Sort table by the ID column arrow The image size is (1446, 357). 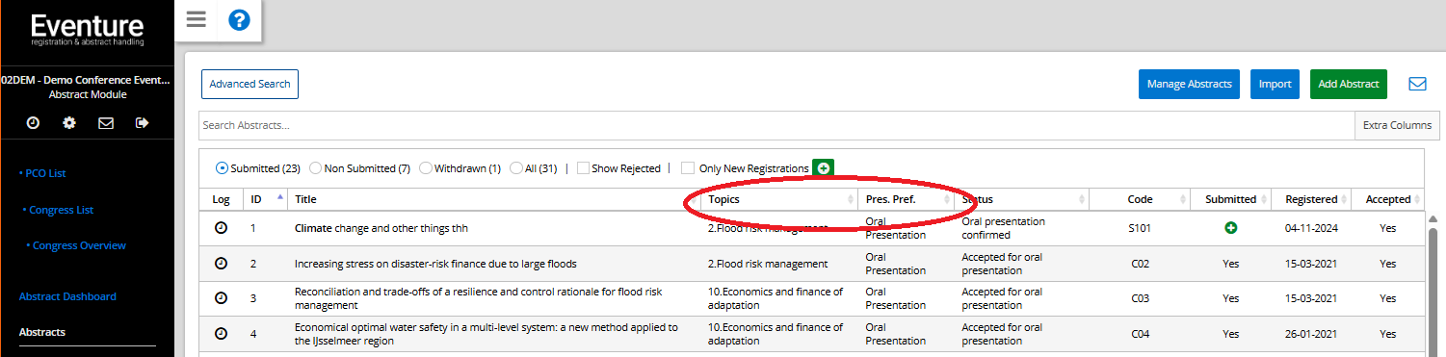coord(280,197)
